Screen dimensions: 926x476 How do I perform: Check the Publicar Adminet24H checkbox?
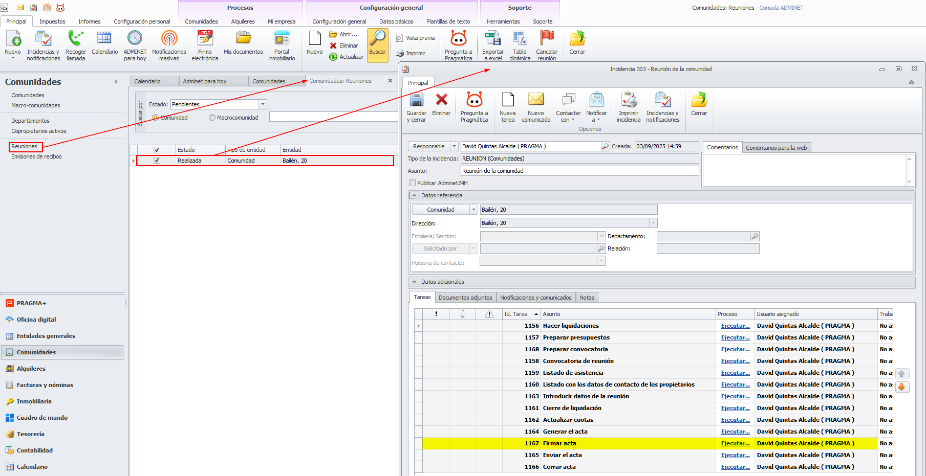[x=413, y=183]
